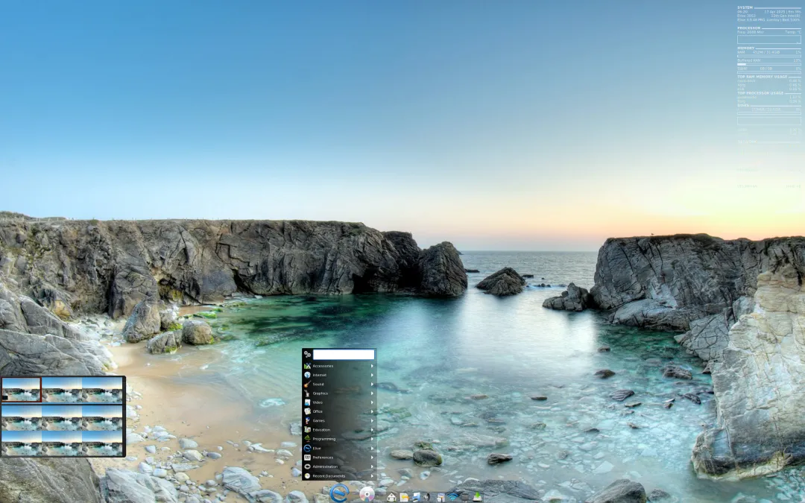Image resolution: width=805 pixels, height=503 pixels.
Task: Click the guitar icon for Sound
Action: click(x=307, y=385)
